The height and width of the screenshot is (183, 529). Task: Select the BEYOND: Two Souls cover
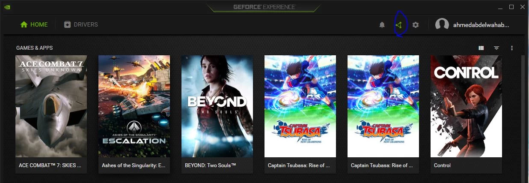click(217, 114)
